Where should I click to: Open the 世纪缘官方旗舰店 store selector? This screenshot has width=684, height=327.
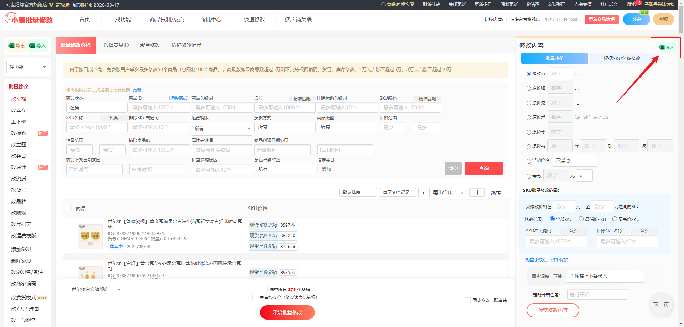pos(92,290)
